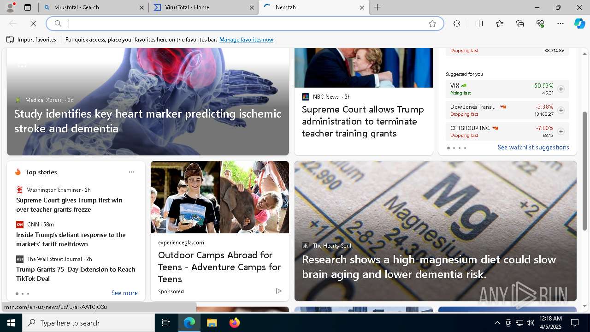Image resolution: width=590 pixels, height=332 pixels.
Task: Switch to the New tab tab
Action: coord(313,7)
